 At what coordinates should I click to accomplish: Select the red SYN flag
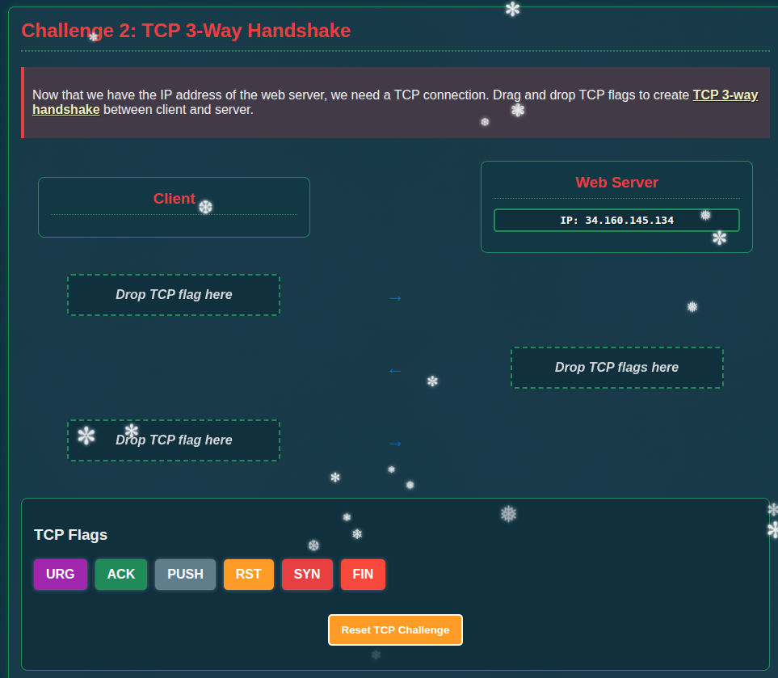307,575
